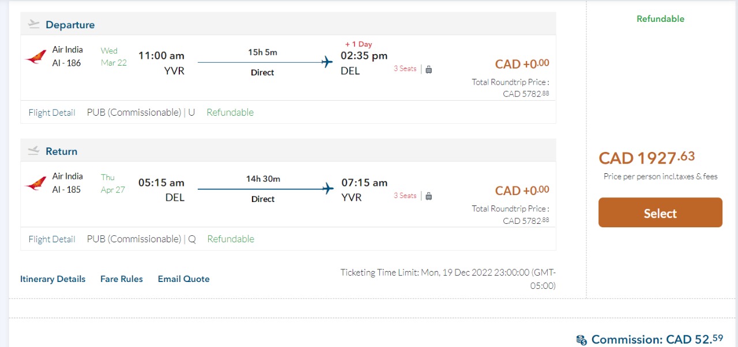738x347 pixels.
Task: Click the Departure section header
Action: [70, 25]
